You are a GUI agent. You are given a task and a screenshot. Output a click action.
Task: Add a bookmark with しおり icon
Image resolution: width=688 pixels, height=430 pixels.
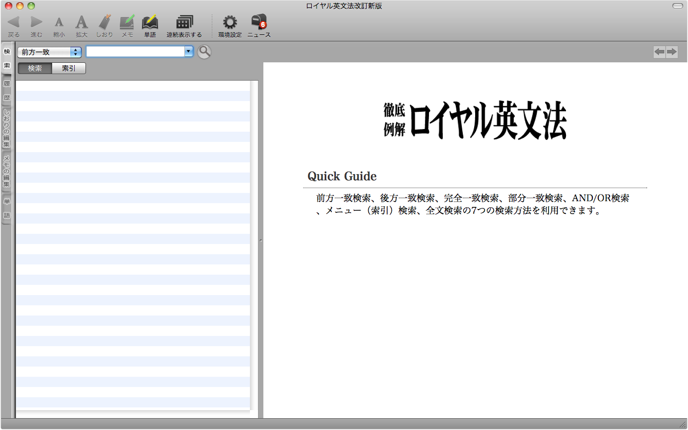(105, 22)
